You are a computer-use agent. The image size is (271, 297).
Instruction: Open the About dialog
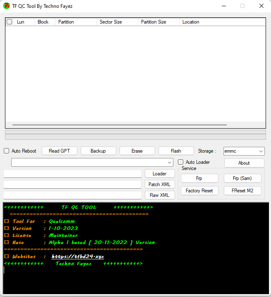click(244, 163)
